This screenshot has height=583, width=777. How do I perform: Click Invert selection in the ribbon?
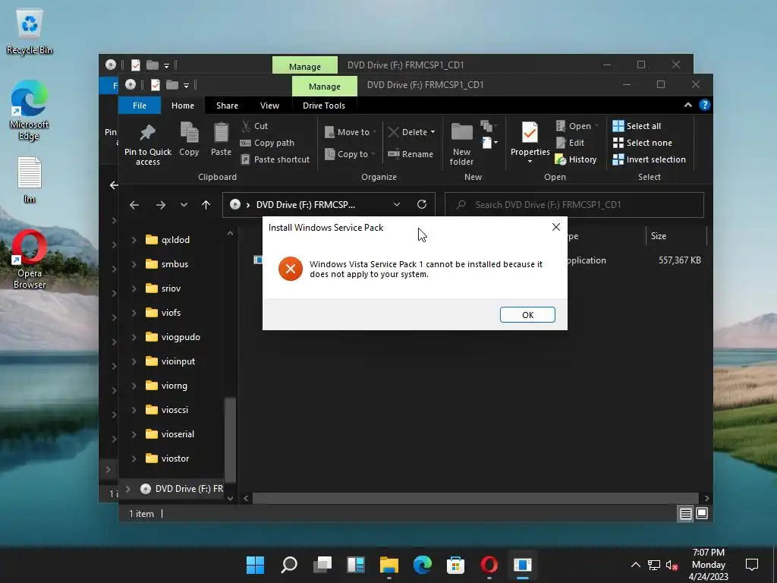(650, 159)
